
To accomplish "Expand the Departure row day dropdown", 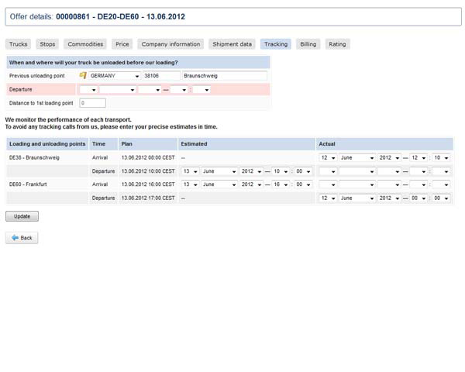I will [x=88, y=89].
